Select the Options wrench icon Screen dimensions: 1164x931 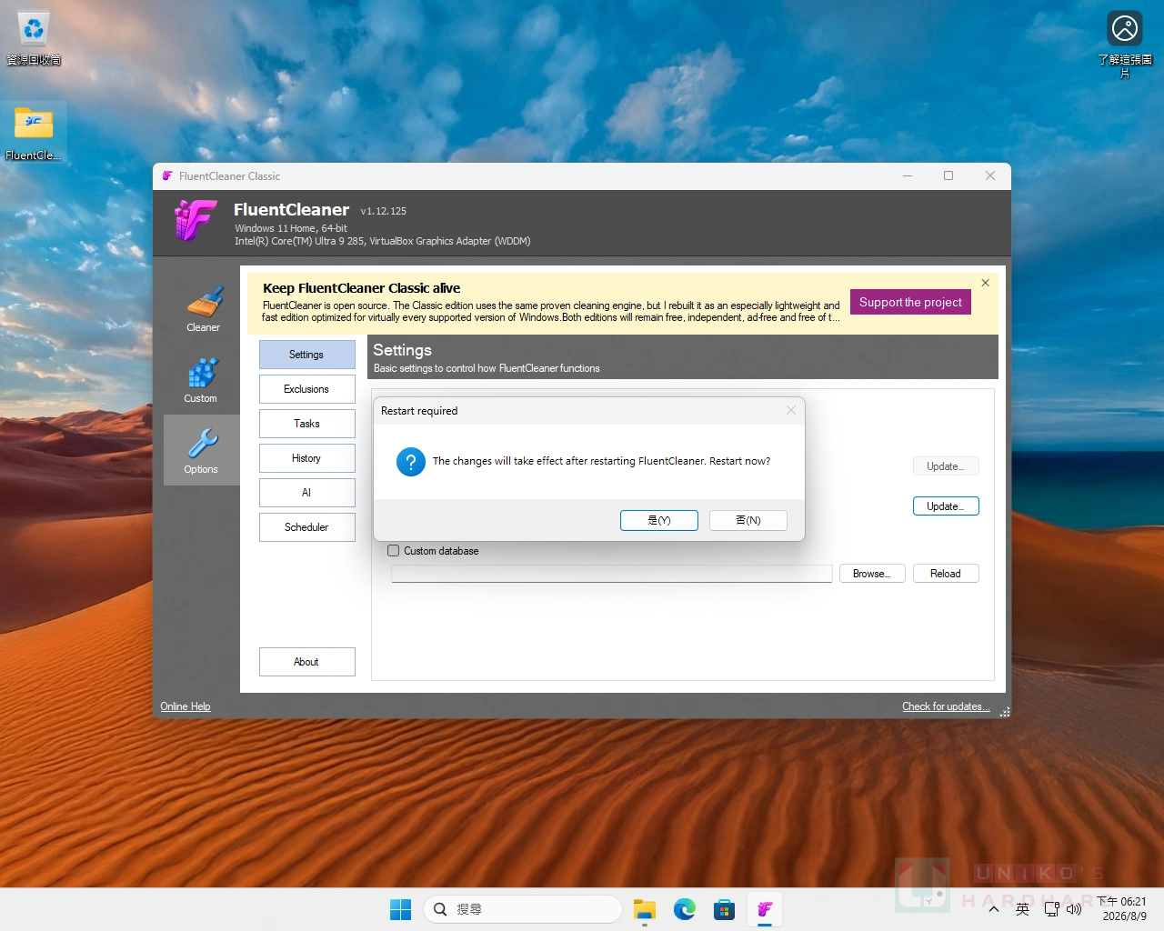point(202,443)
